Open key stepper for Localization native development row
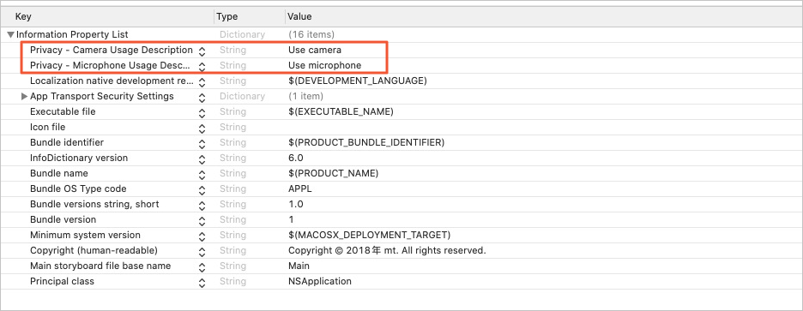The height and width of the screenshot is (311, 803). click(x=202, y=81)
